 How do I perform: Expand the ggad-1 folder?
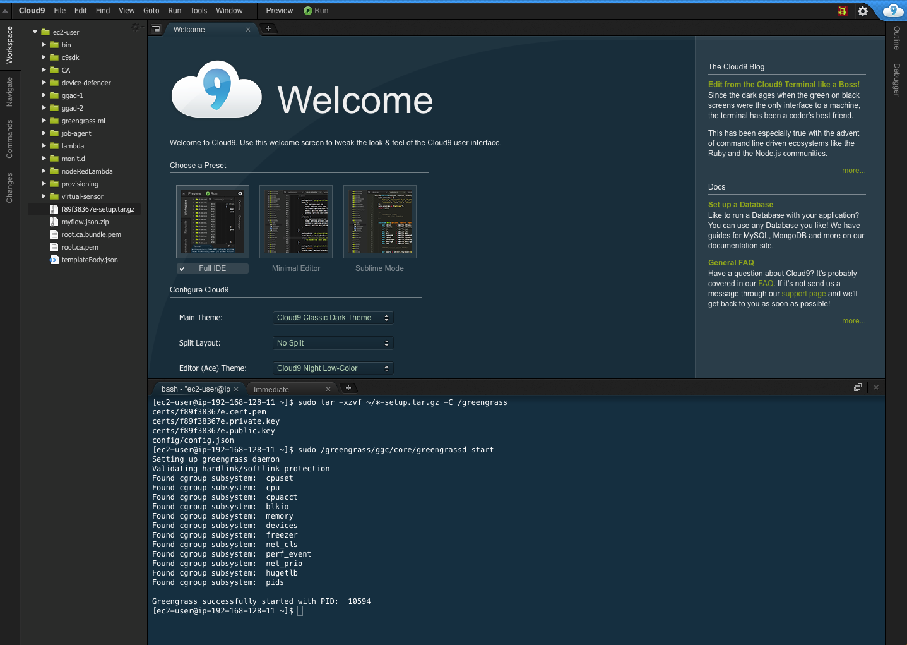point(44,95)
